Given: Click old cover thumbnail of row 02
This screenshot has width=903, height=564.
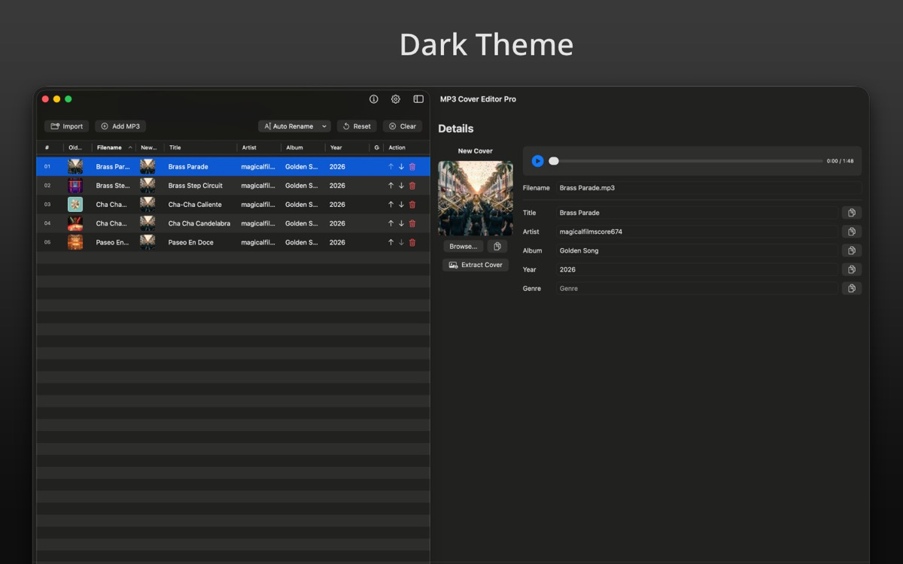Looking at the screenshot, I should pos(75,186).
